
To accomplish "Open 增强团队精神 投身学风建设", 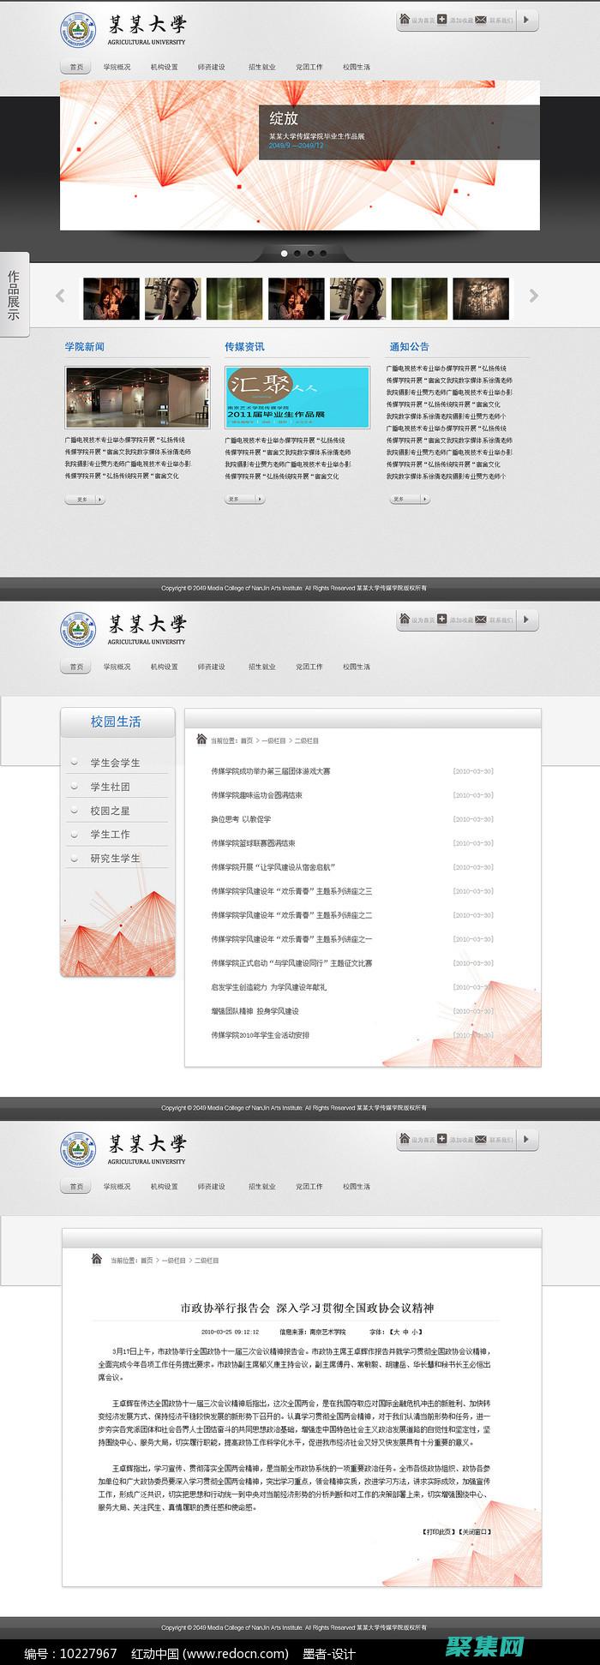I will point(255,1011).
